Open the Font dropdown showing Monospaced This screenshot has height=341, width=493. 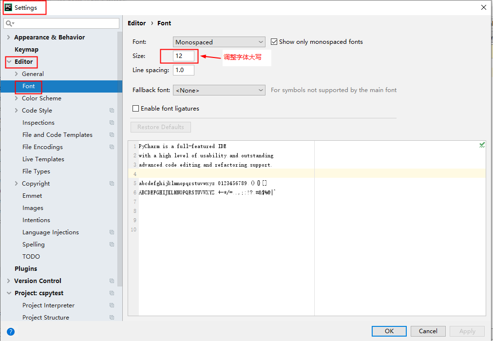coord(219,42)
